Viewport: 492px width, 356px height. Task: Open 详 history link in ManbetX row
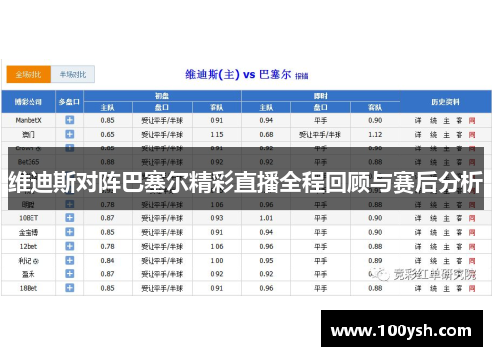(418, 121)
